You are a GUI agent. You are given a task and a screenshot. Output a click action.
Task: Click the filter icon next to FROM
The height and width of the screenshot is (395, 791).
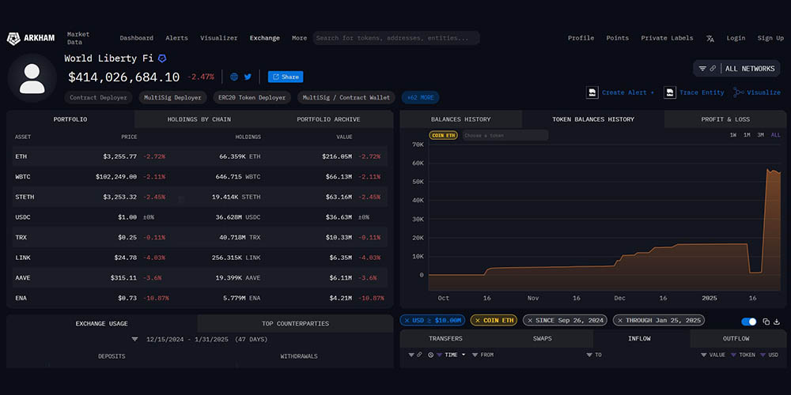(475, 355)
